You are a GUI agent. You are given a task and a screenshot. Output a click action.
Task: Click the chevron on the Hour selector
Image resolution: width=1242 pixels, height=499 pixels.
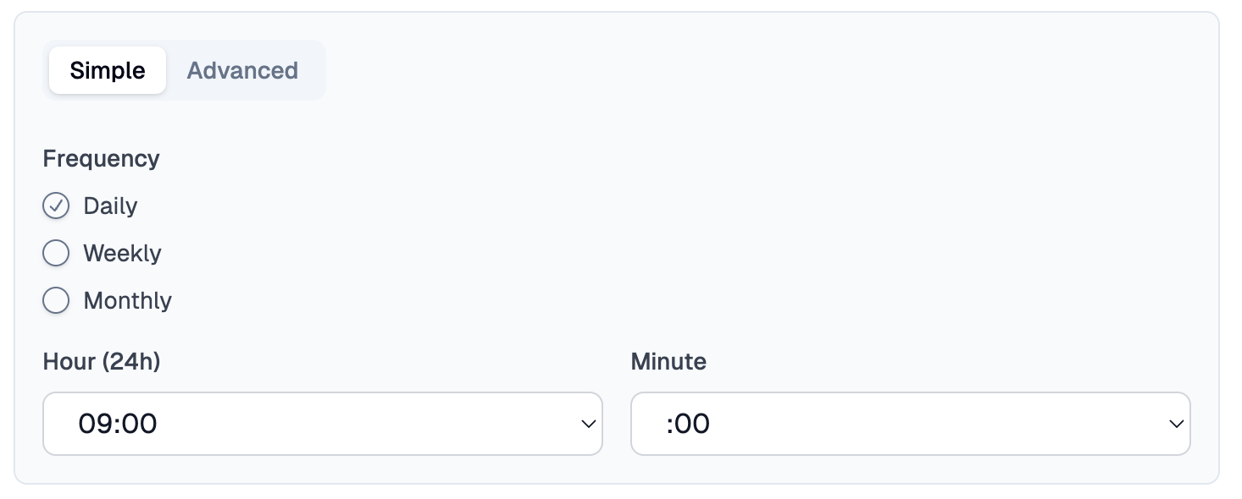pos(589,423)
